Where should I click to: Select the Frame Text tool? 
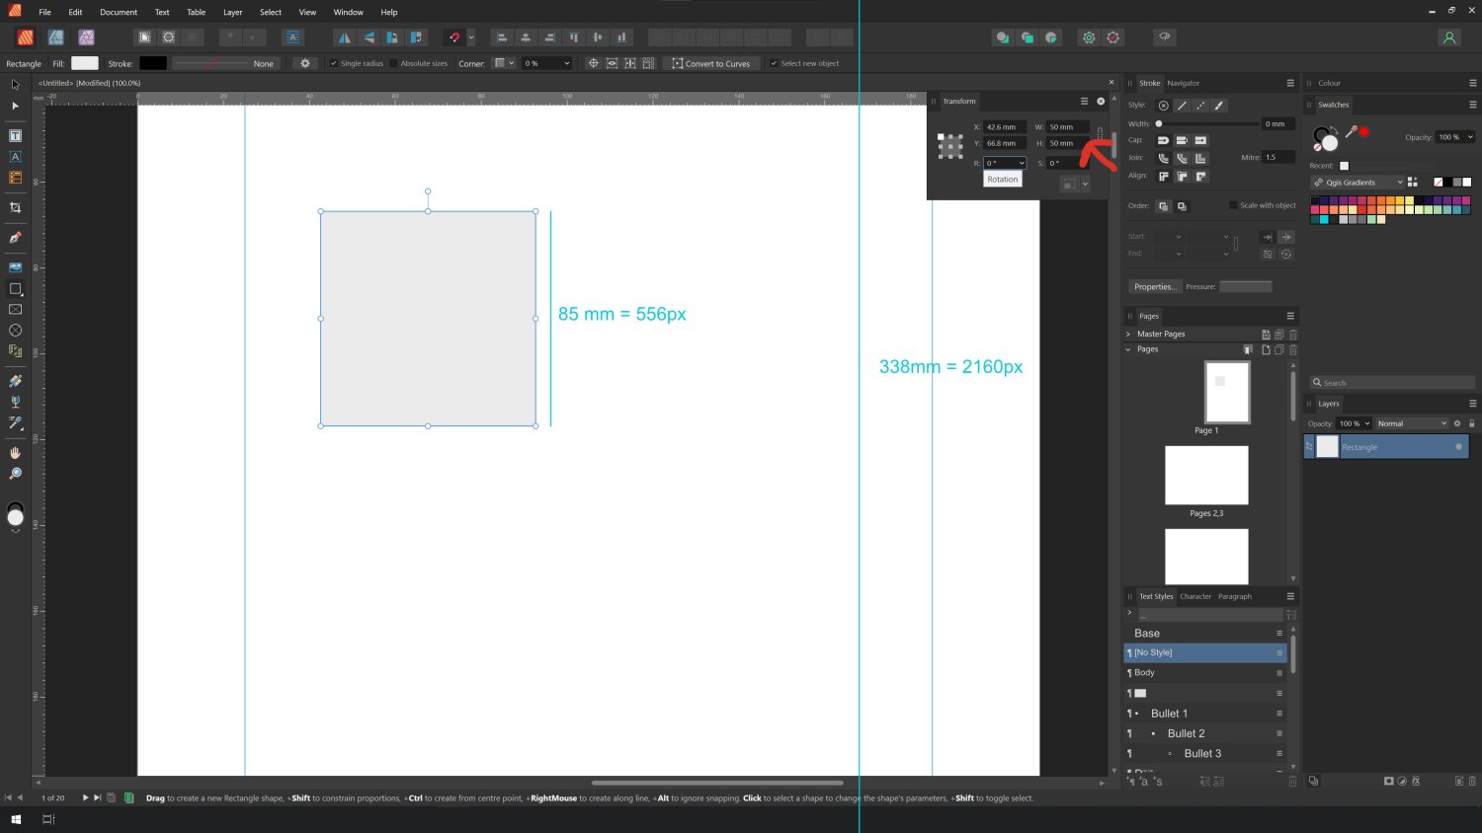pyautogui.click(x=15, y=135)
